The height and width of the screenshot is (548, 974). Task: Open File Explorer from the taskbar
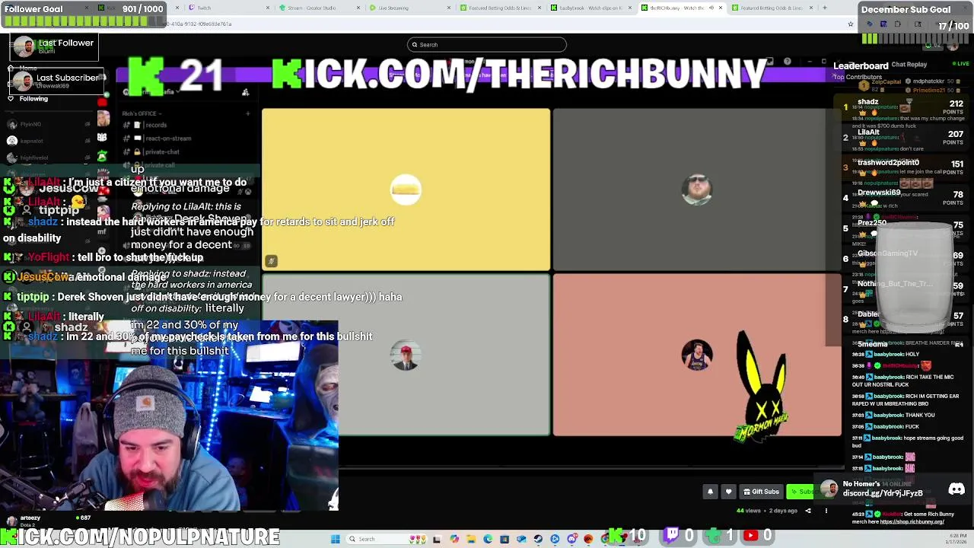coord(471,539)
